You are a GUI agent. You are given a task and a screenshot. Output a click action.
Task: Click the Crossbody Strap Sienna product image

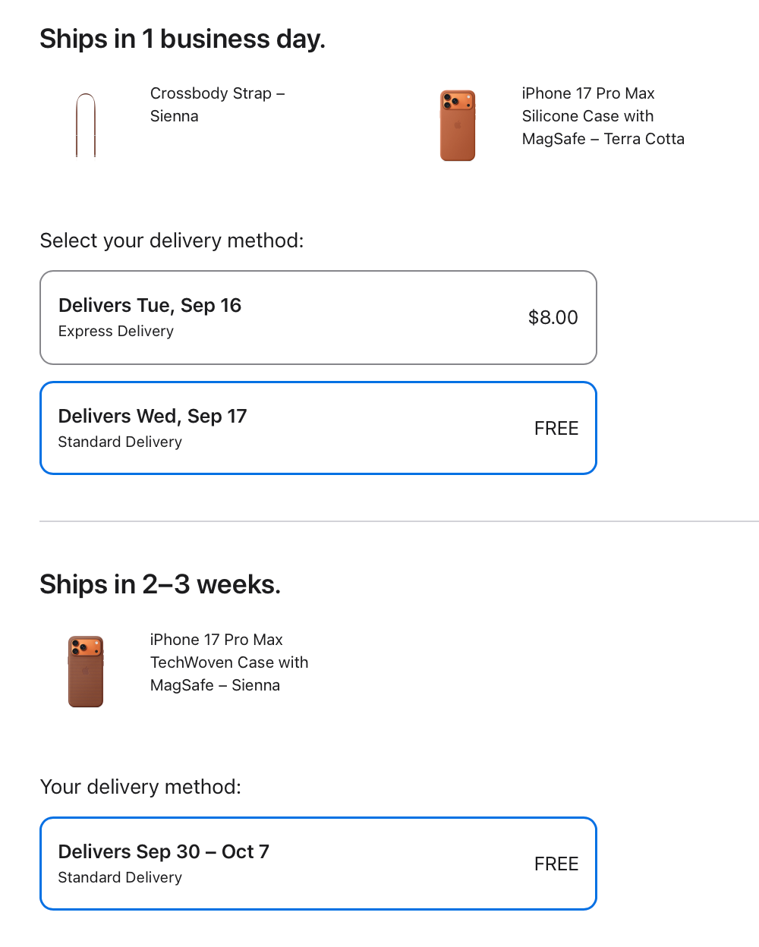click(x=86, y=125)
